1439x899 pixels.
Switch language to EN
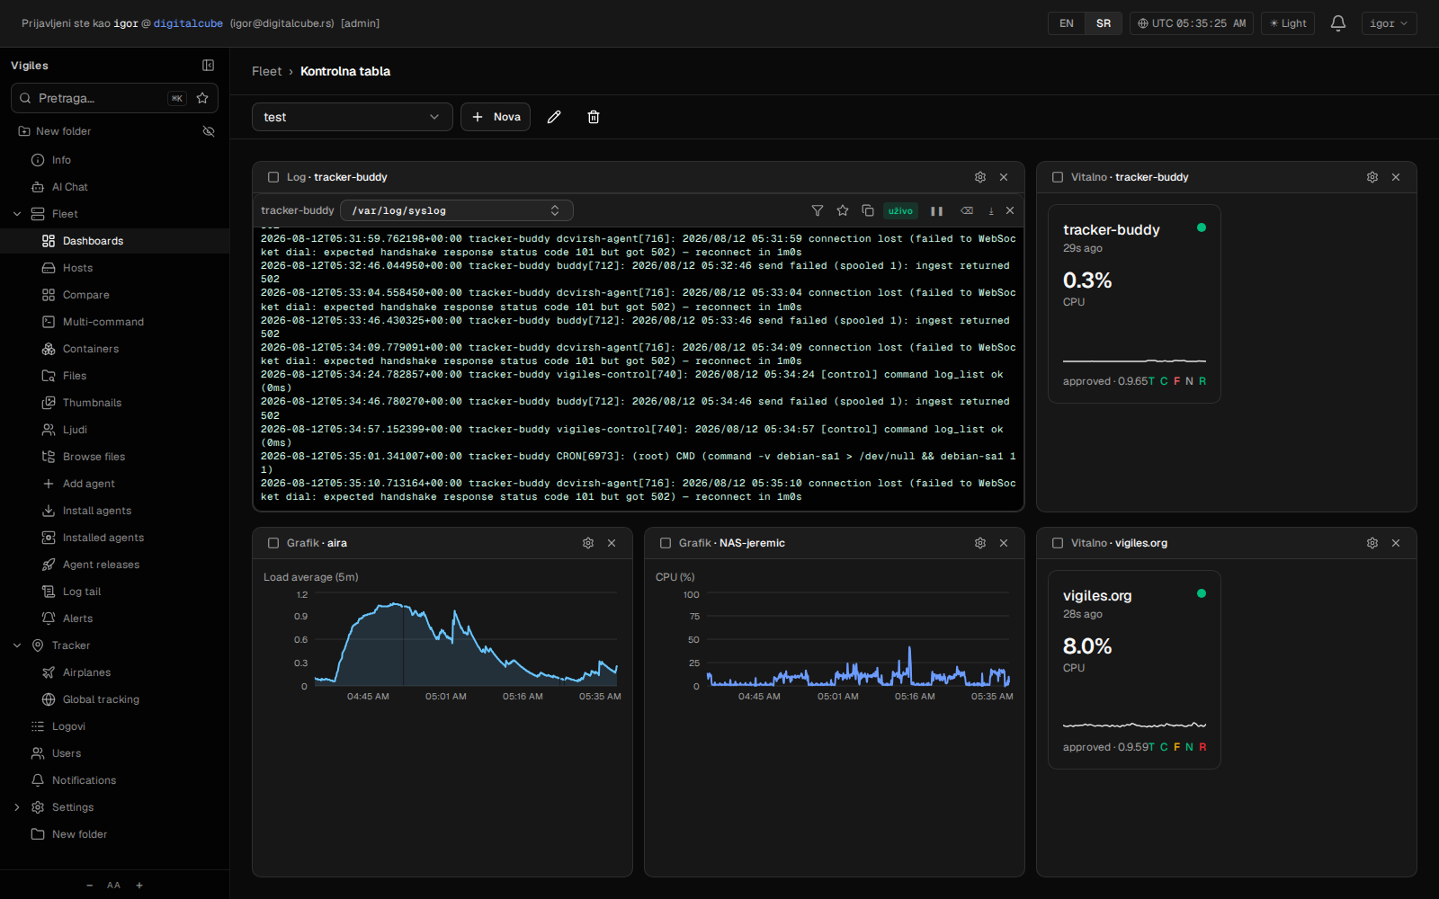(x=1067, y=23)
